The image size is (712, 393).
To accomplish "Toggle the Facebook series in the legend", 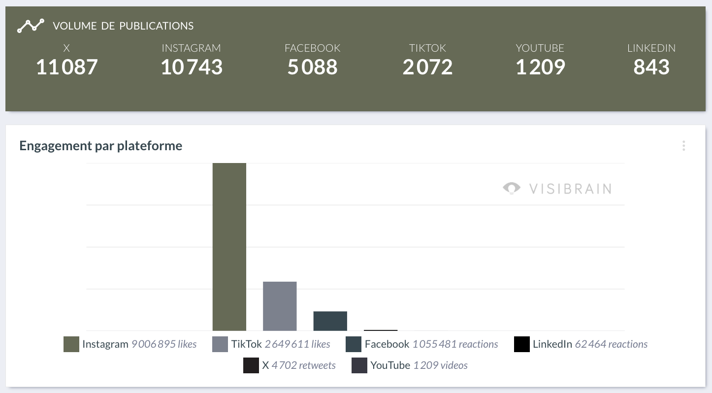I will pyautogui.click(x=422, y=344).
